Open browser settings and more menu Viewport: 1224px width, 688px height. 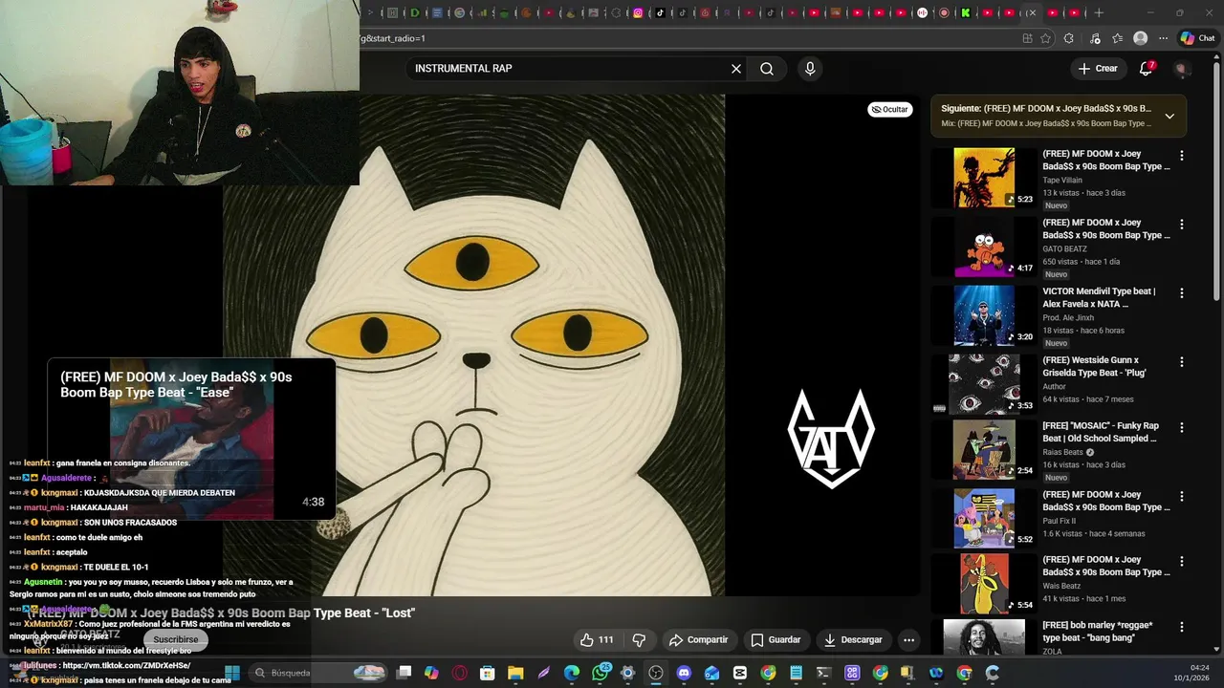1163,38
